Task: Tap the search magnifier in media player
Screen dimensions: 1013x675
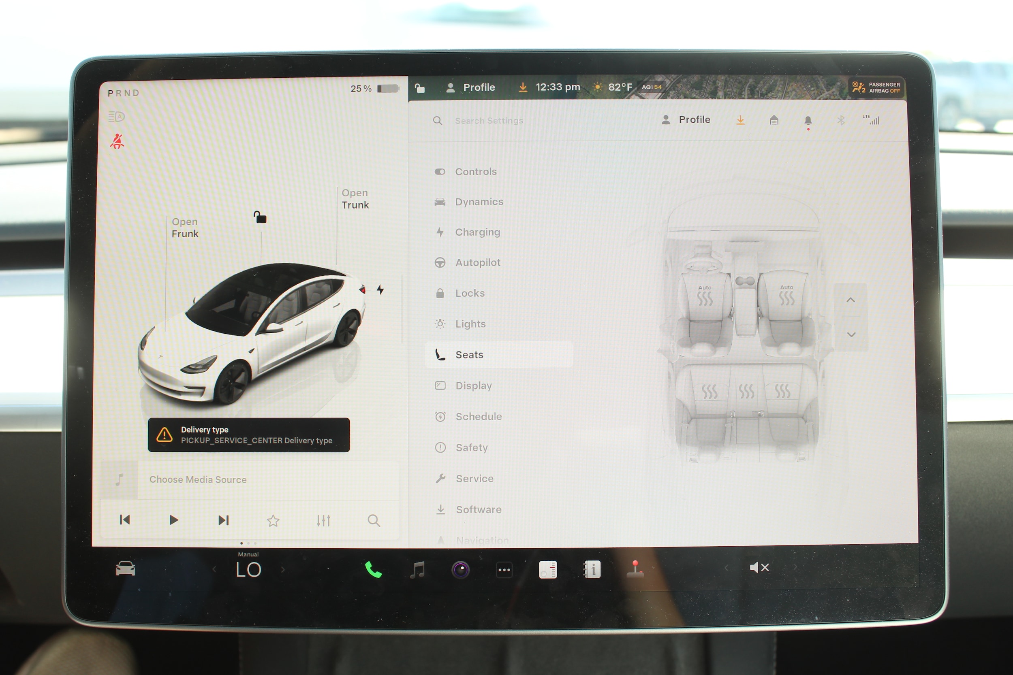Action: (374, 520)
